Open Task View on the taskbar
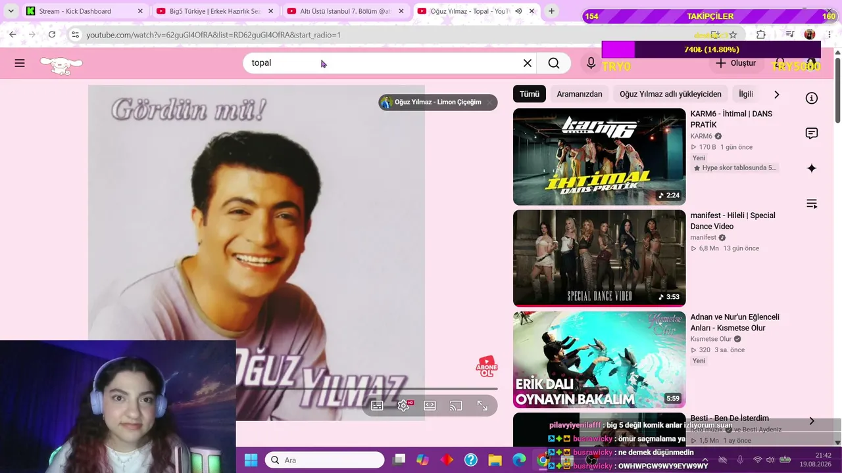Screen dimensions: 842x473 pyautogui.click(x=399, y=460)
